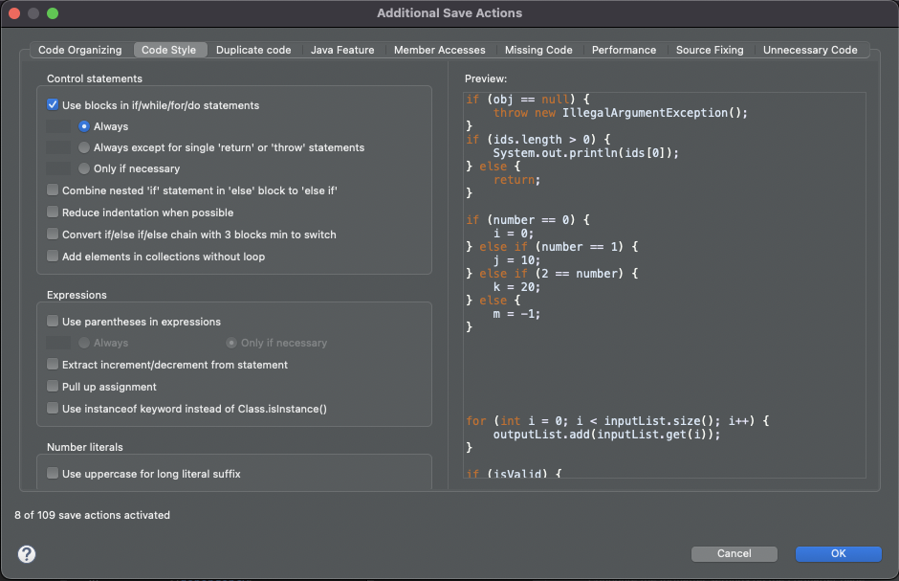The height and width of the screenshot is (581, 899).
Task: Check Use instanceof keyword instead of Class.isInstance()
Action: point(53,409)
